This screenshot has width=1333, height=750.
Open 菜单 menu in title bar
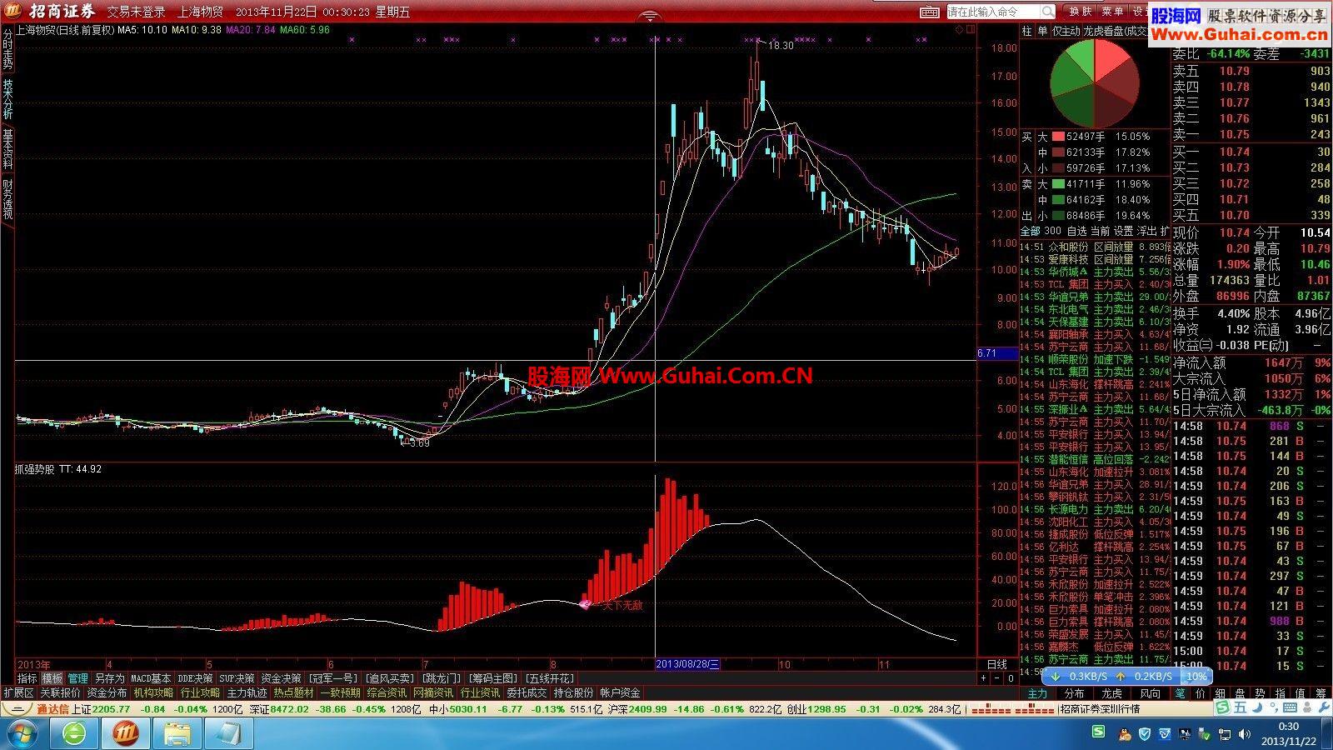coord(1111,12)
